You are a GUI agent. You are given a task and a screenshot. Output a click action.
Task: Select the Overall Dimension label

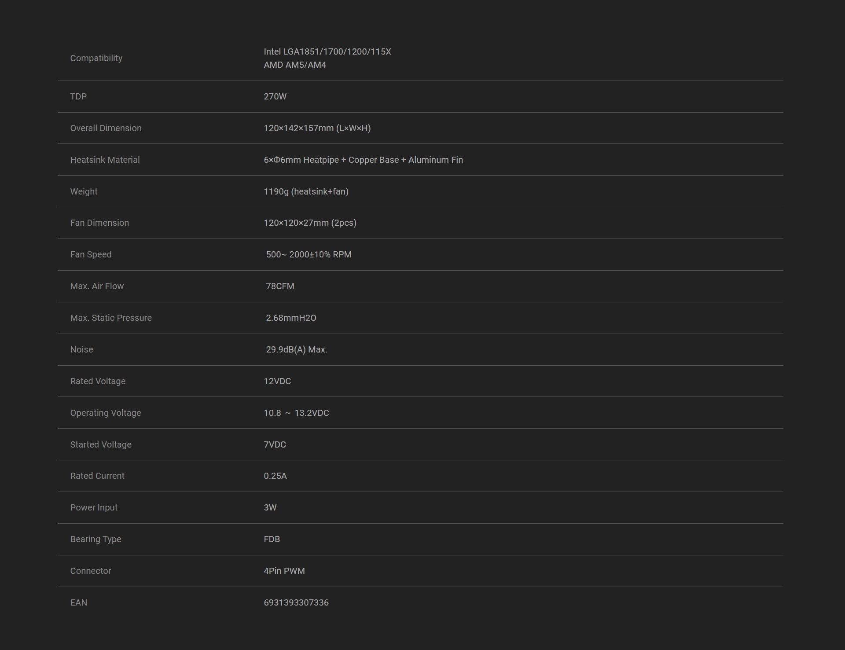coord(106,128)
